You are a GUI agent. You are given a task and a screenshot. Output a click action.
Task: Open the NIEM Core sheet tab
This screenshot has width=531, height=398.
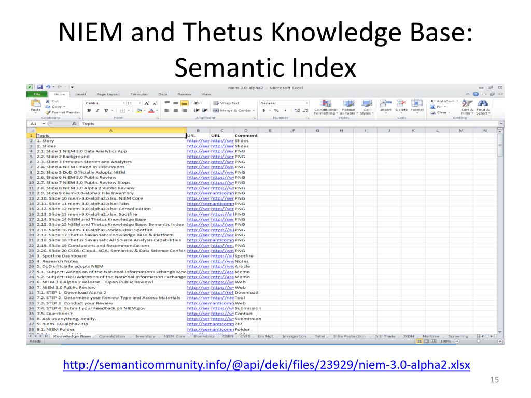[x=174, y=336]
